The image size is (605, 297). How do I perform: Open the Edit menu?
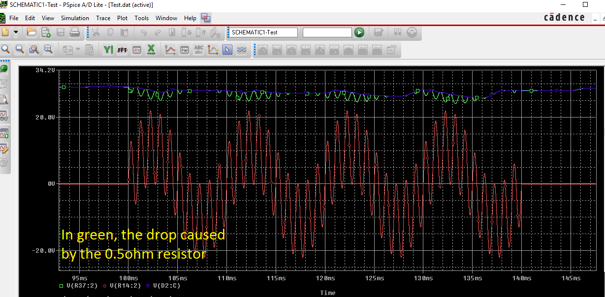coord(30,18)
